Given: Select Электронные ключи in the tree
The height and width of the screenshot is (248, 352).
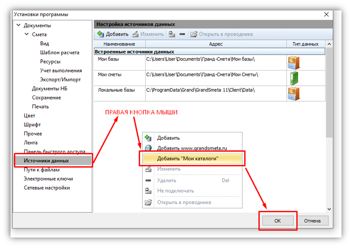Looking at the screenshot, I should tap(49, 179).
